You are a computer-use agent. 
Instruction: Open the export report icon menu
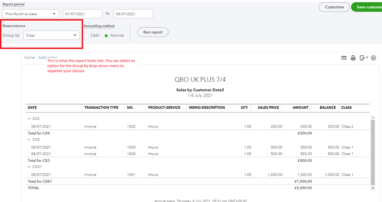(364, 58)
